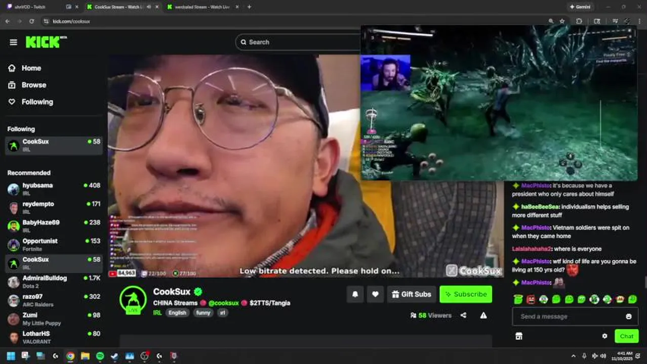Open Chrome three-dot menu
The width and height of the screenshot is (647, 364).
640,21
